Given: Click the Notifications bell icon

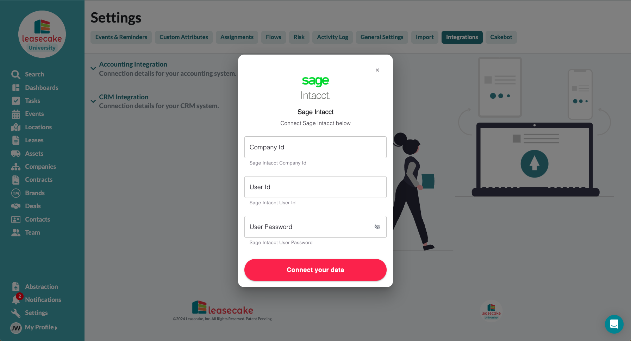Looking at the screenshot, I should tap(16, 300).
